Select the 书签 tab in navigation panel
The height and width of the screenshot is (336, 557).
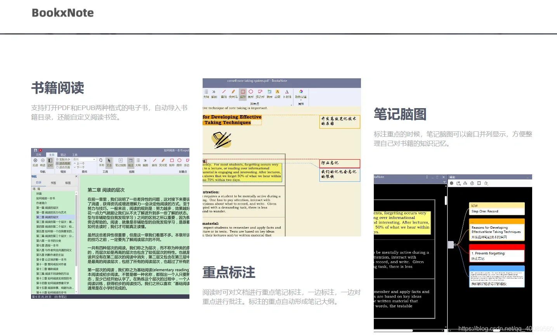point(53,183)
